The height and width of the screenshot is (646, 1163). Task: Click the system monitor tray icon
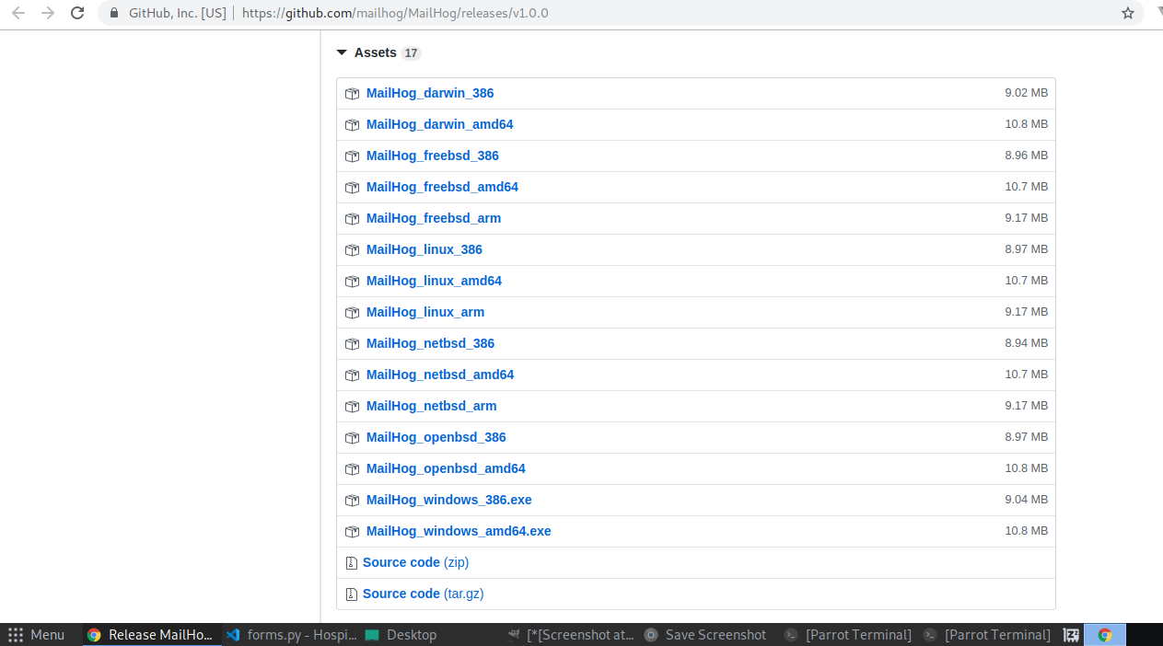click(x=1071, y=635)
